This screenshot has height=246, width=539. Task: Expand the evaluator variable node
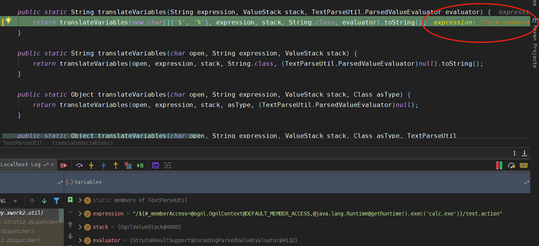(x=80, y=241)
